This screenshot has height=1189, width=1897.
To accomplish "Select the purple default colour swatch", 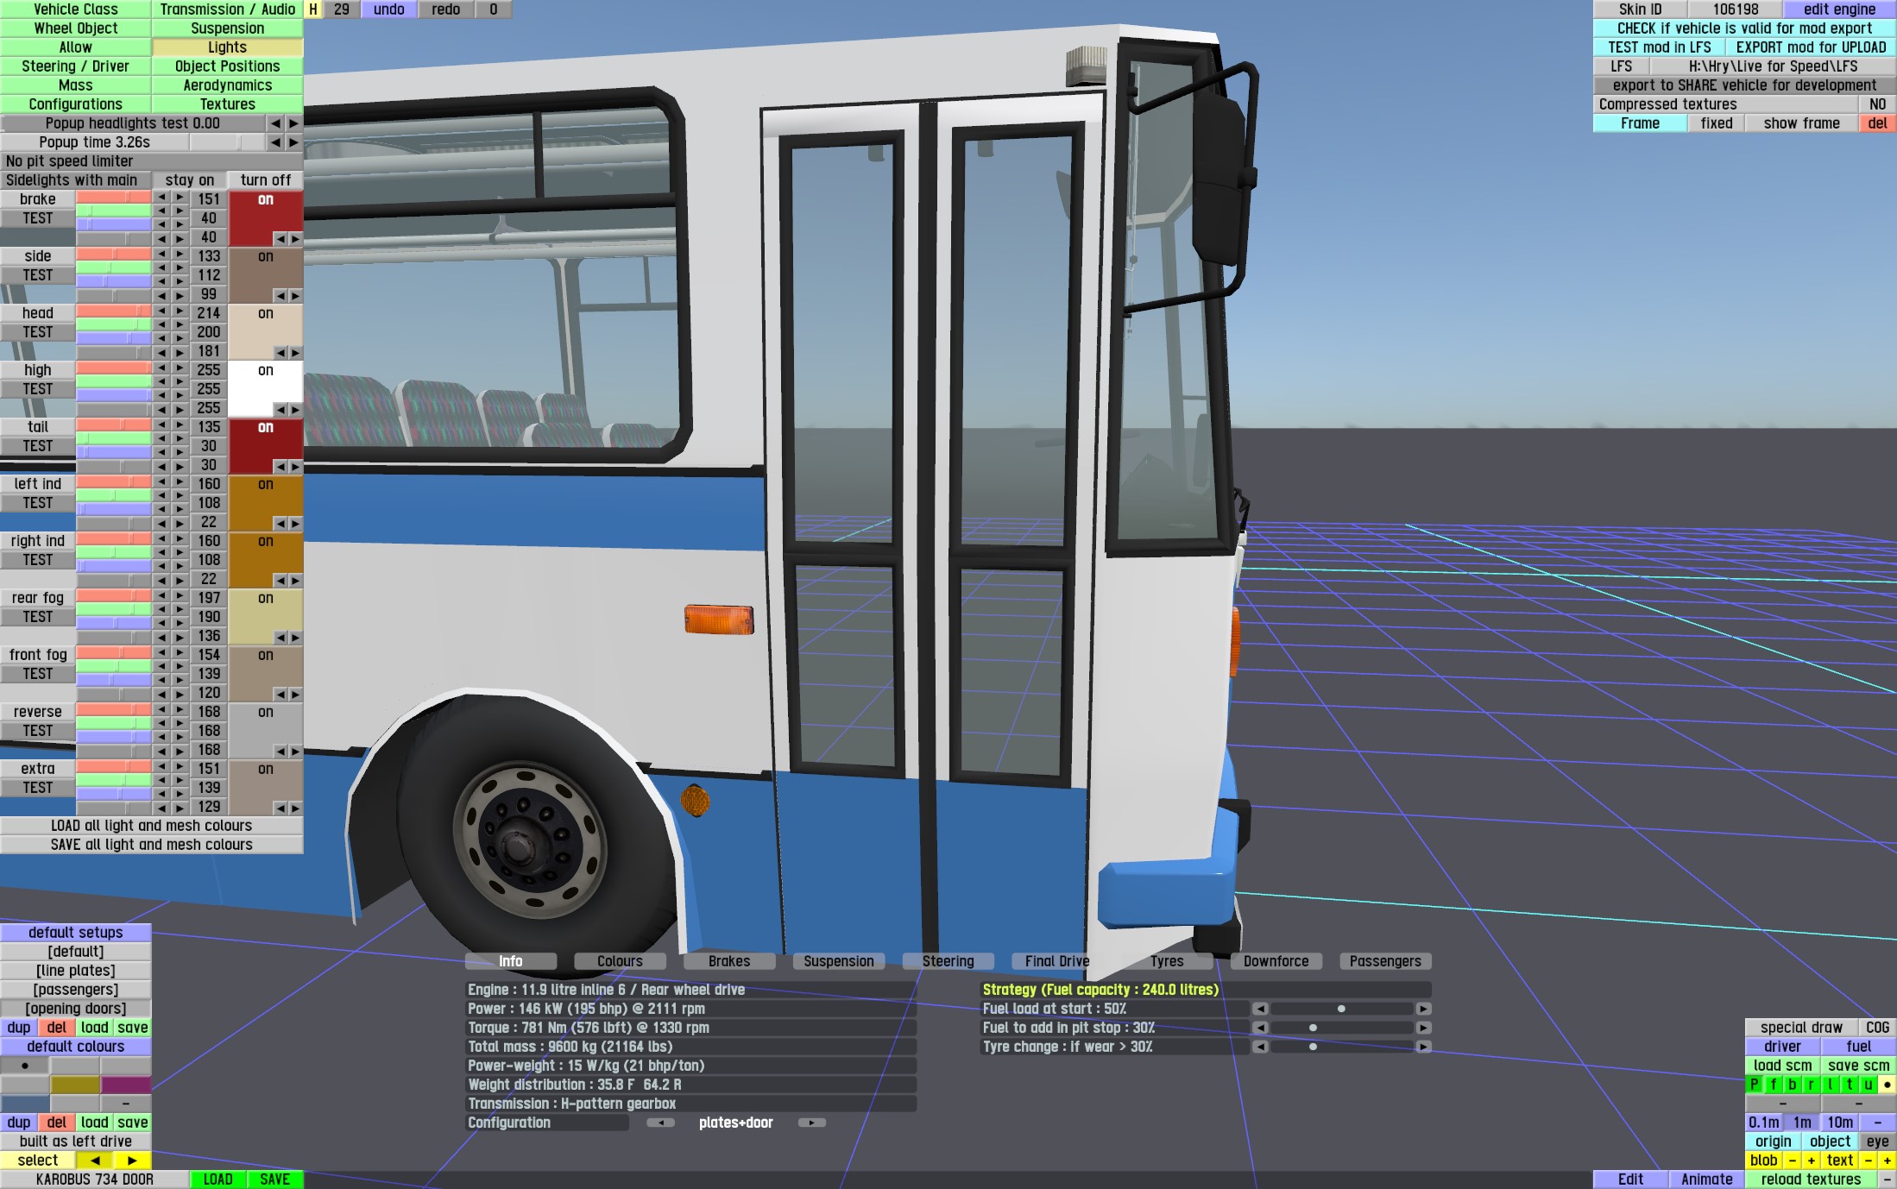I will [126, 1085].
